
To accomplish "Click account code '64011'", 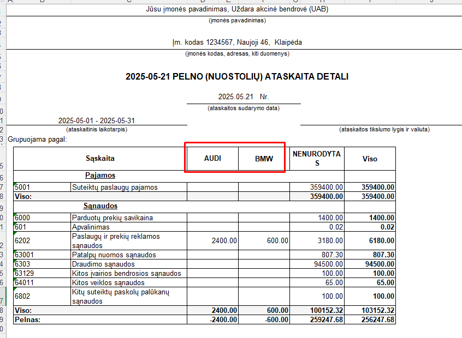I will point(42,282).
